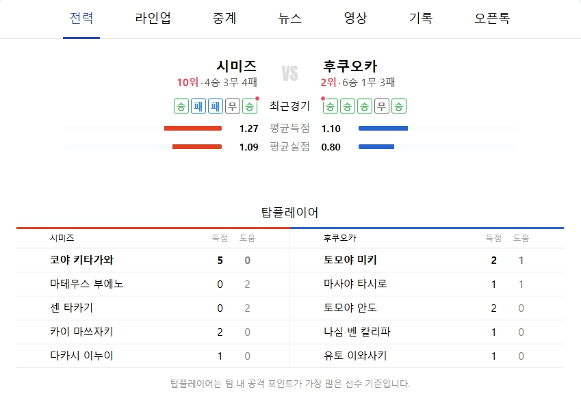Click player 마테우스 부에노
Viewport: 581px width, 409px height.
[x=87, y=284]
